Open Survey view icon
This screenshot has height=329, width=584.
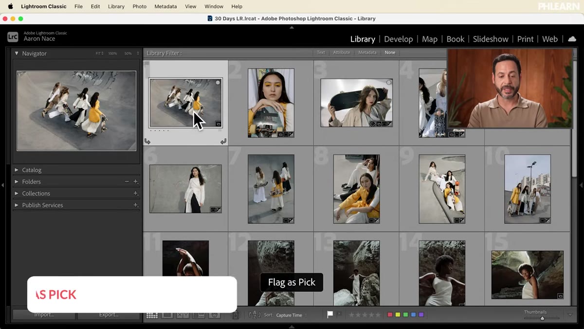pyautogui.click(x=198, y=315)
